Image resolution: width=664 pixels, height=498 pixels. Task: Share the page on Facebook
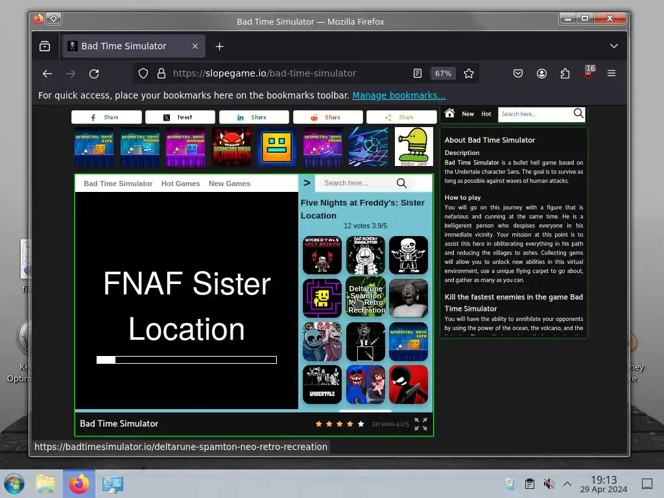point(106,117)
